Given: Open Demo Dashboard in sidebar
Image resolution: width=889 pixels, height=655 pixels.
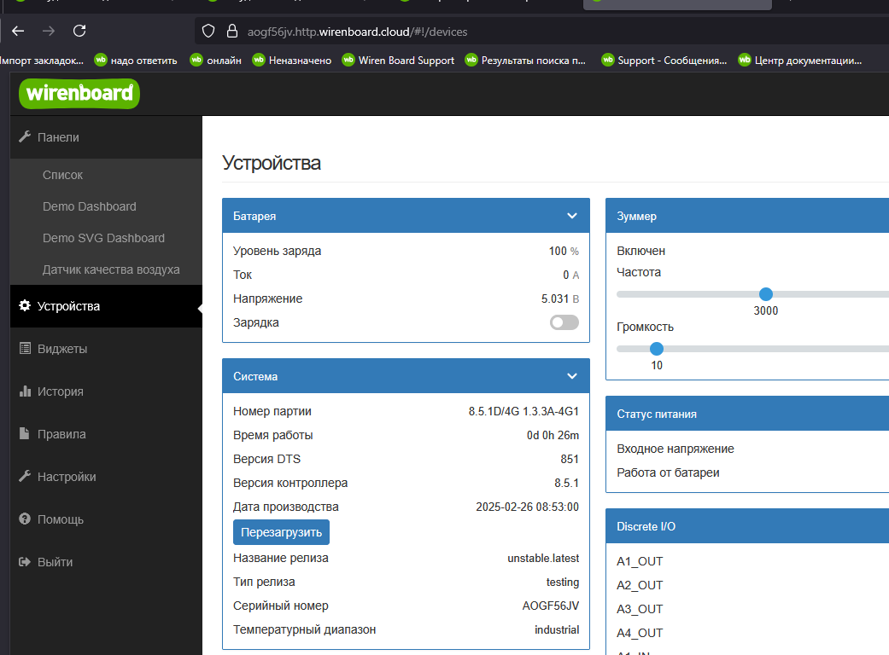Looking at the screenshot, I should pos(89,206).
